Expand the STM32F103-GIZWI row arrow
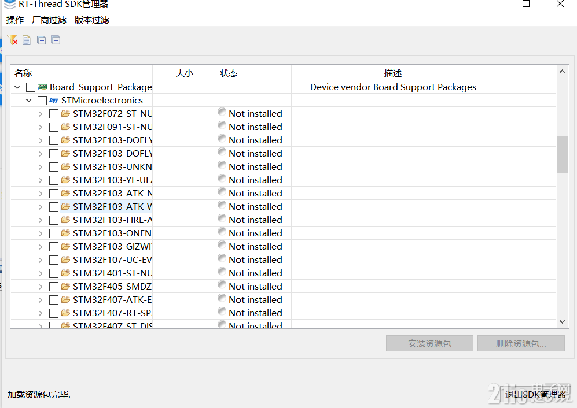Screen dimensions: 577x408 pos(41,247)
